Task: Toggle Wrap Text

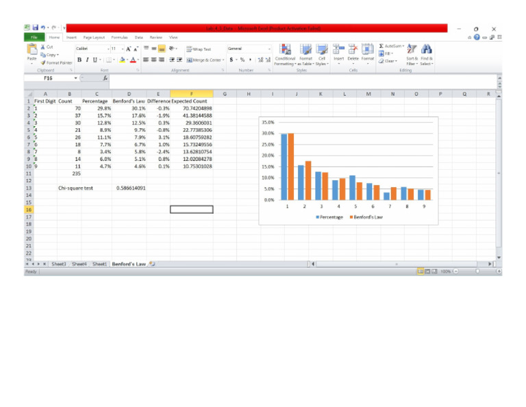Action: 199,49
